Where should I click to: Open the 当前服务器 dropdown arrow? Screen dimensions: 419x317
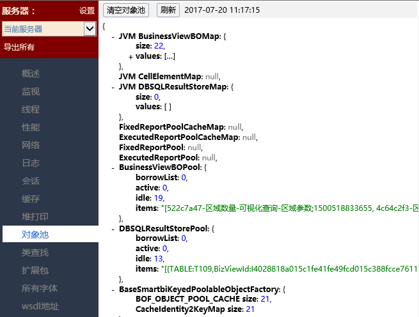point(90,29)
